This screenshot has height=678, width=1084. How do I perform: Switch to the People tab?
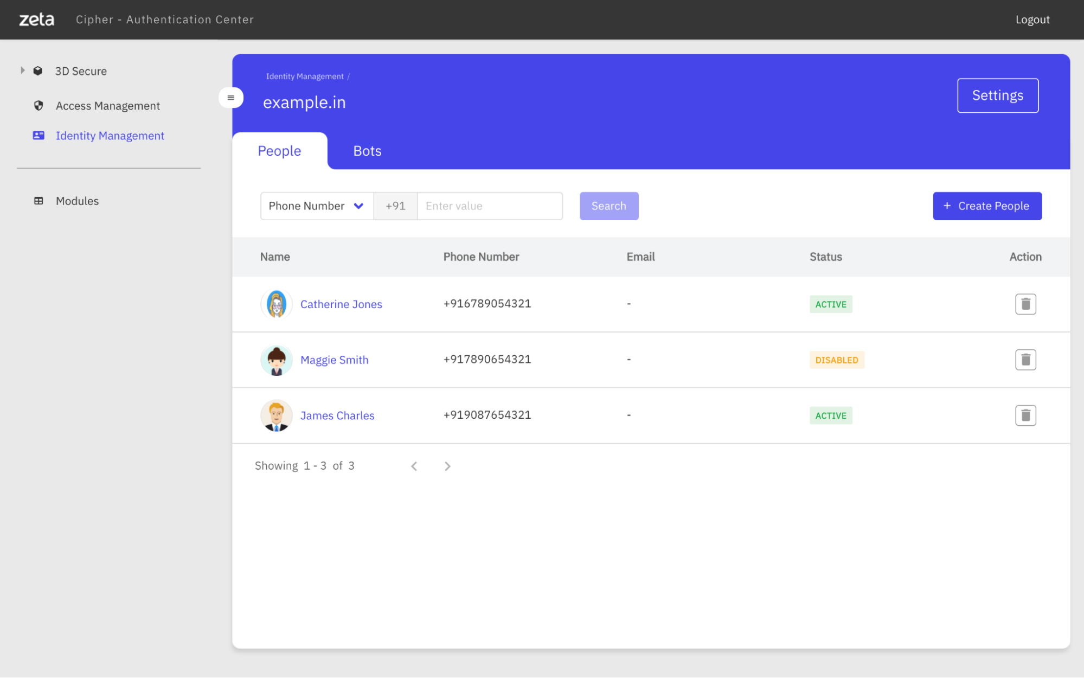pos(279,151)
